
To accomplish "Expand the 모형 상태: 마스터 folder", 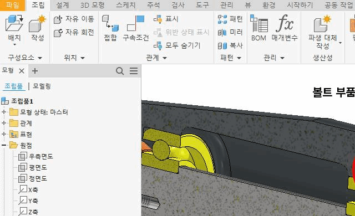I will click(4, 112).
